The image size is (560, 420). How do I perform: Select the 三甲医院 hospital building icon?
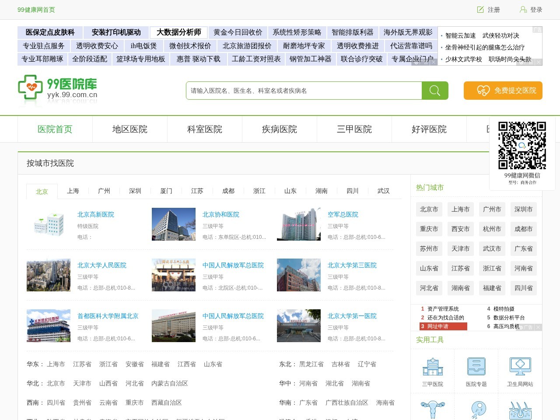[432, 367]
